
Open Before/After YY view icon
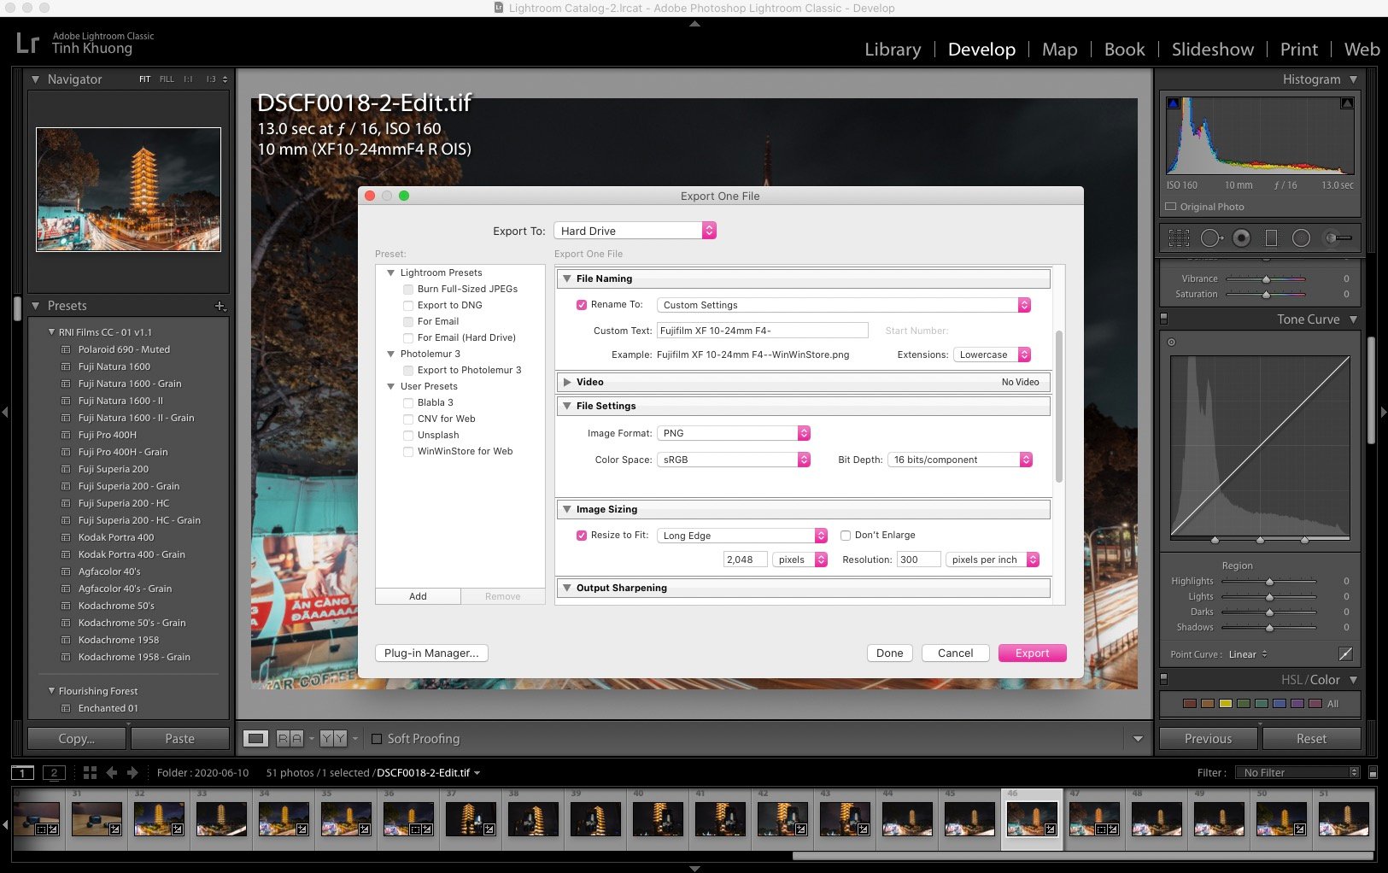[x=333, y=739]
